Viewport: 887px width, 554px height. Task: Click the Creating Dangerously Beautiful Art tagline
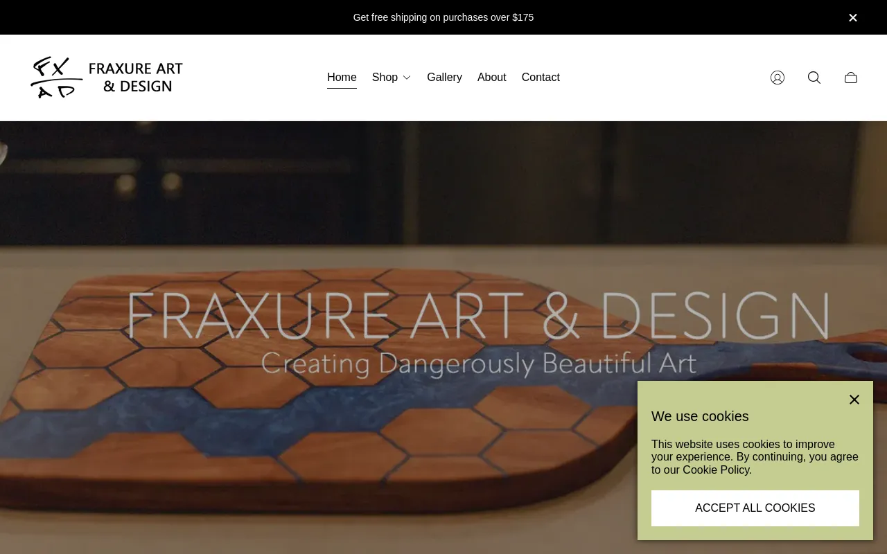tap(478, 364)
